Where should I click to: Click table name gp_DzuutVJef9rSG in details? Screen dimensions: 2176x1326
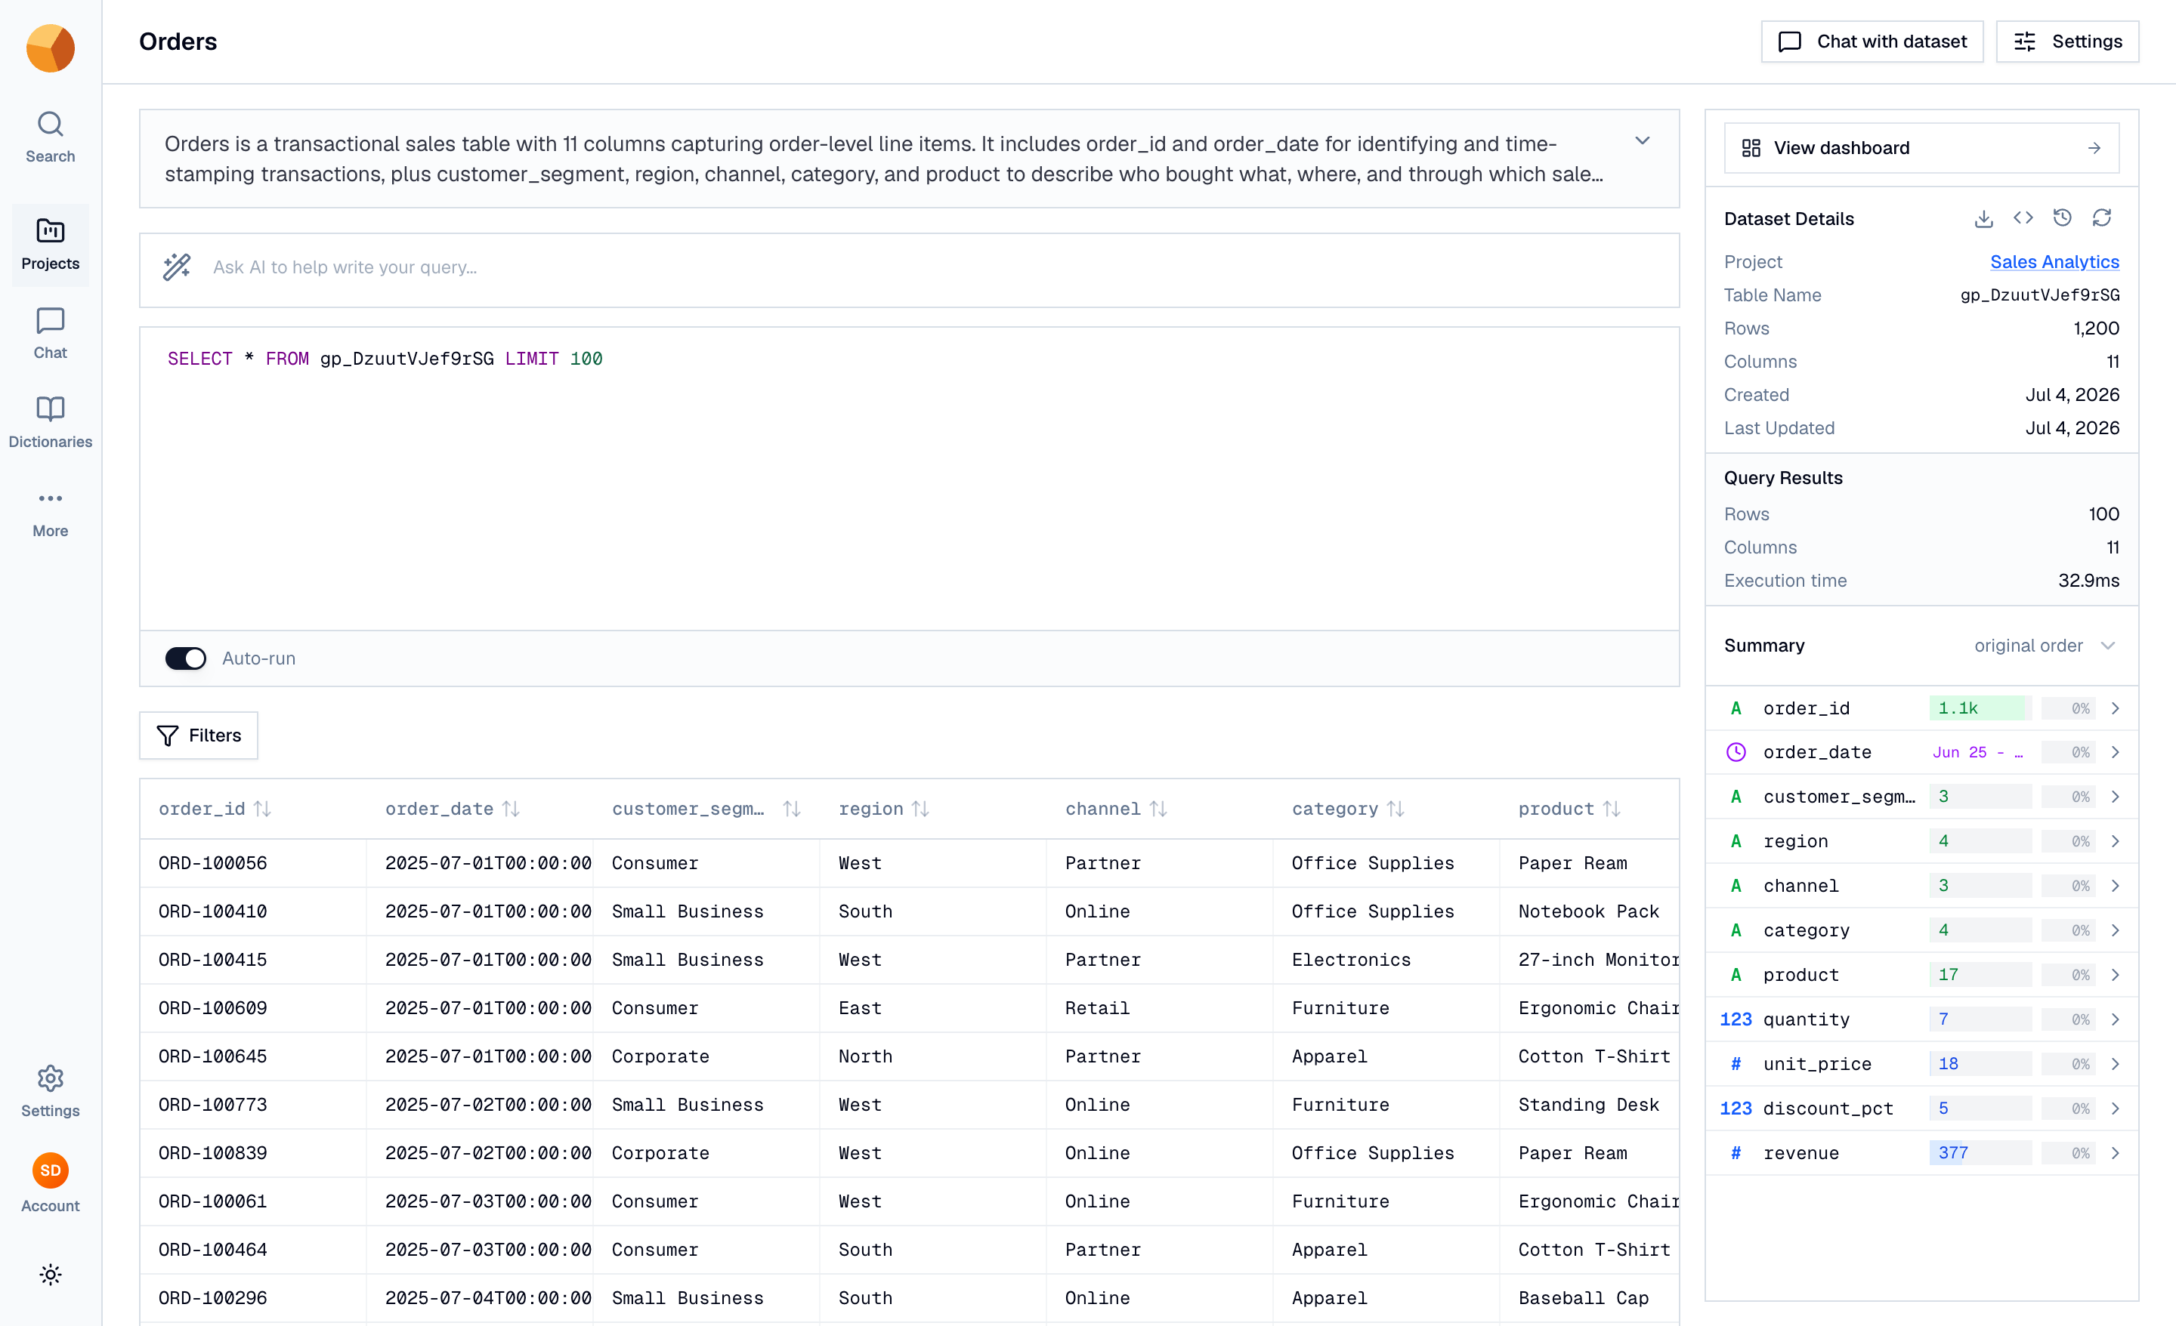click(x=2040, y=294)
